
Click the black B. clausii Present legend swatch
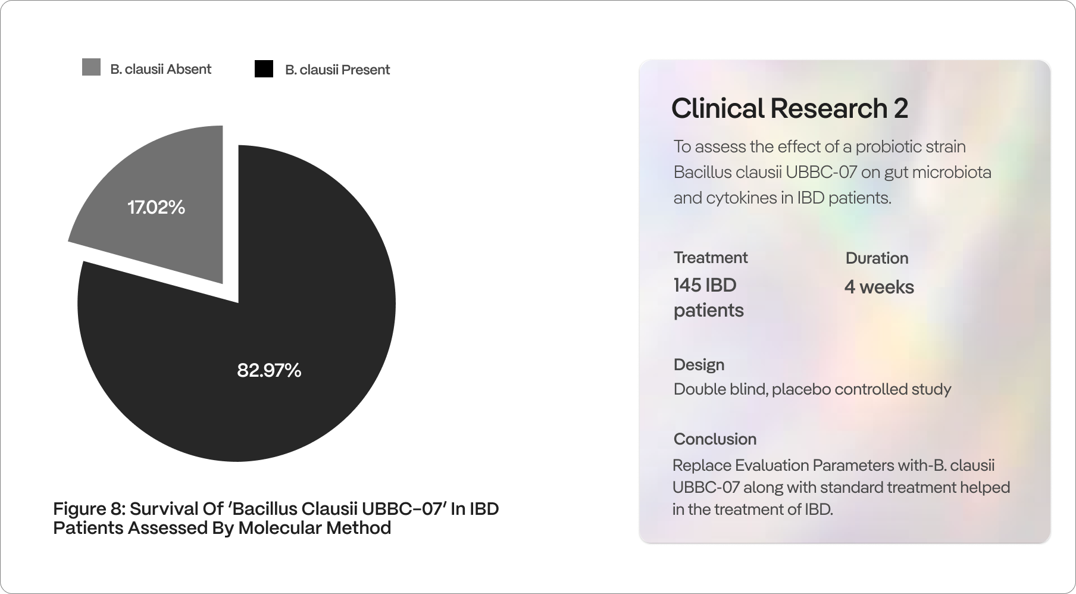pyautogui.click(x=264, y=69)
